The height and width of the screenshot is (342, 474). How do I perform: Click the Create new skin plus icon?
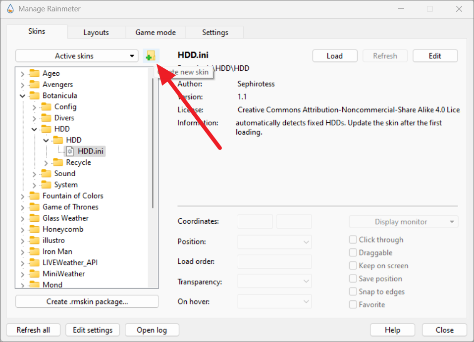(151, 56)
